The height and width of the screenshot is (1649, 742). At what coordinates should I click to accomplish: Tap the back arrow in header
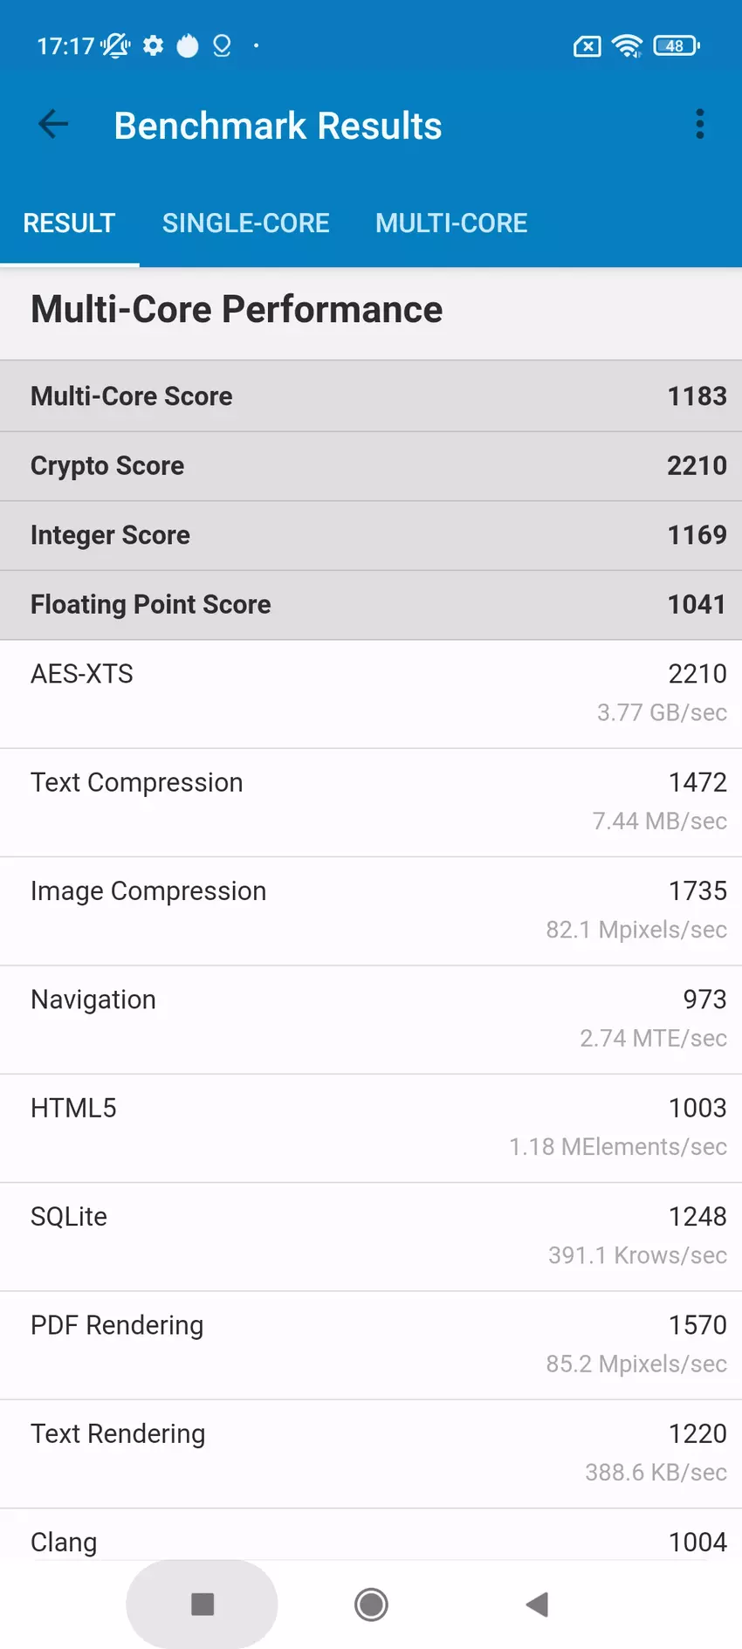53,125
